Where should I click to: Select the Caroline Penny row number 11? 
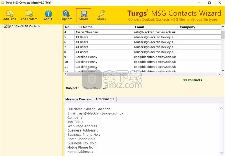[x=142, y=67]
